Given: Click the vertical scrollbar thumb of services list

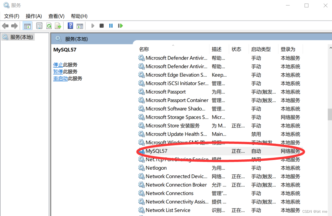Looking at the screenshot, I should [330, 114].
